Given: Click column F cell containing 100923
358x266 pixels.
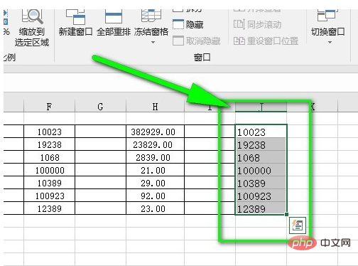Looking at the screenshot, I should coord(49,196).
